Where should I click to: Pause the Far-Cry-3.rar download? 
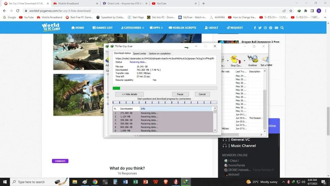click(x=180, y=94)
